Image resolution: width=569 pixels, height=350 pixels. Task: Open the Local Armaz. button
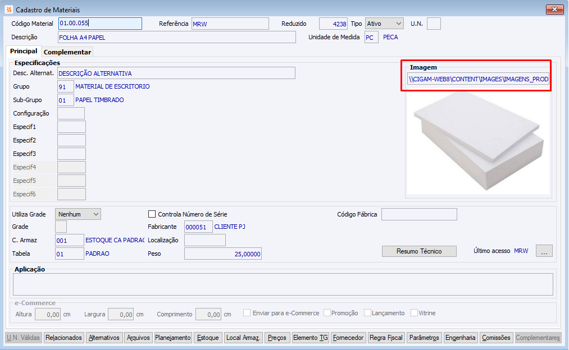coord(243,338)
